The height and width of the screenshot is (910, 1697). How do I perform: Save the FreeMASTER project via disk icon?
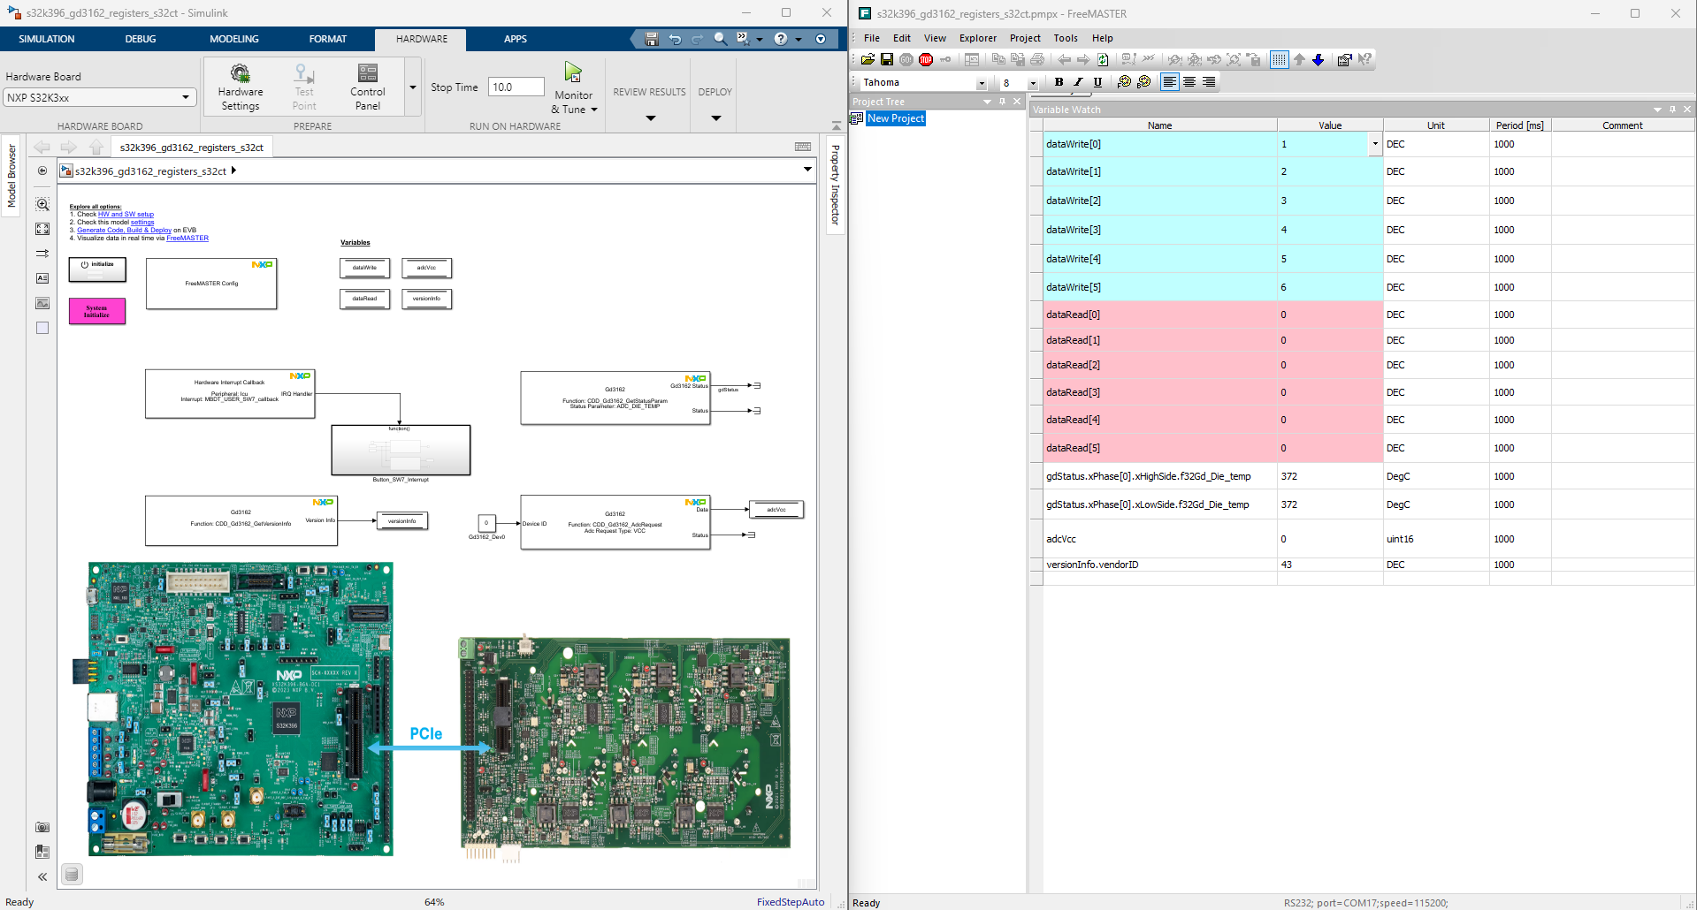pos(888,59)
